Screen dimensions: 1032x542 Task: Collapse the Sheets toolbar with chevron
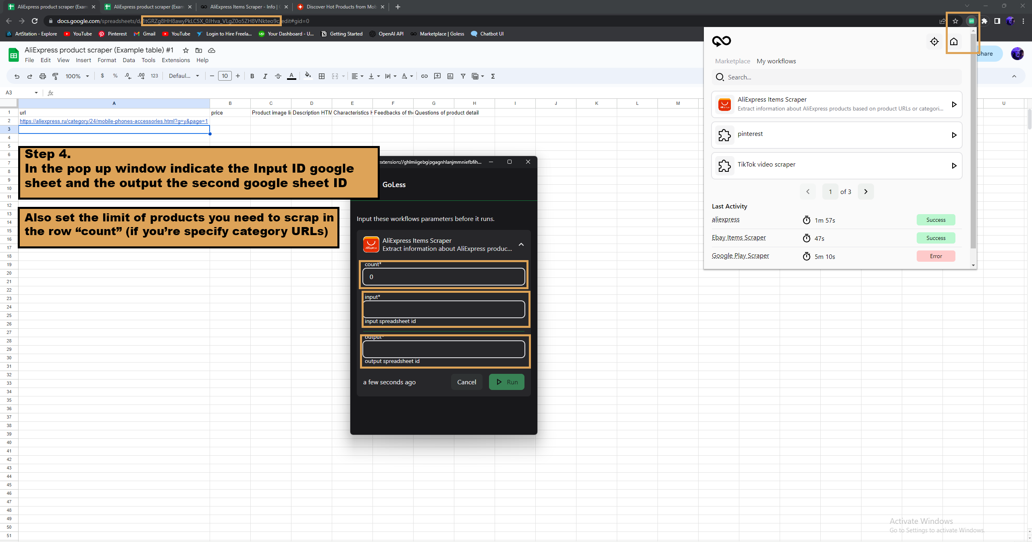click(1014, 76)
